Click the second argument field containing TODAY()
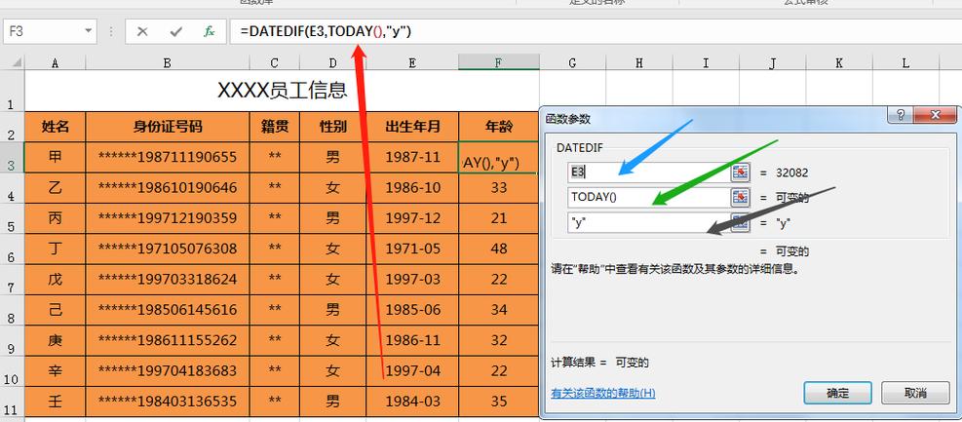Image resolution: width=962 pixels, height=422 pixels. (648, 198)
